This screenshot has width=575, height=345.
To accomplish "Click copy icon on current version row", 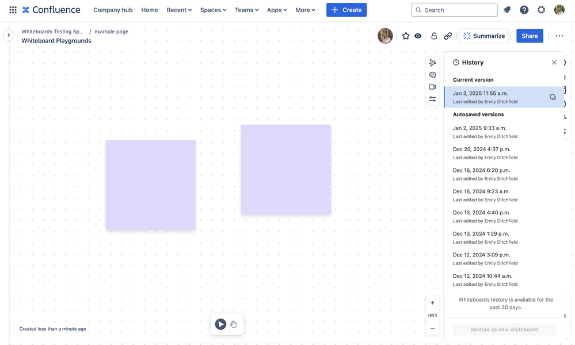I will point(553,97).
